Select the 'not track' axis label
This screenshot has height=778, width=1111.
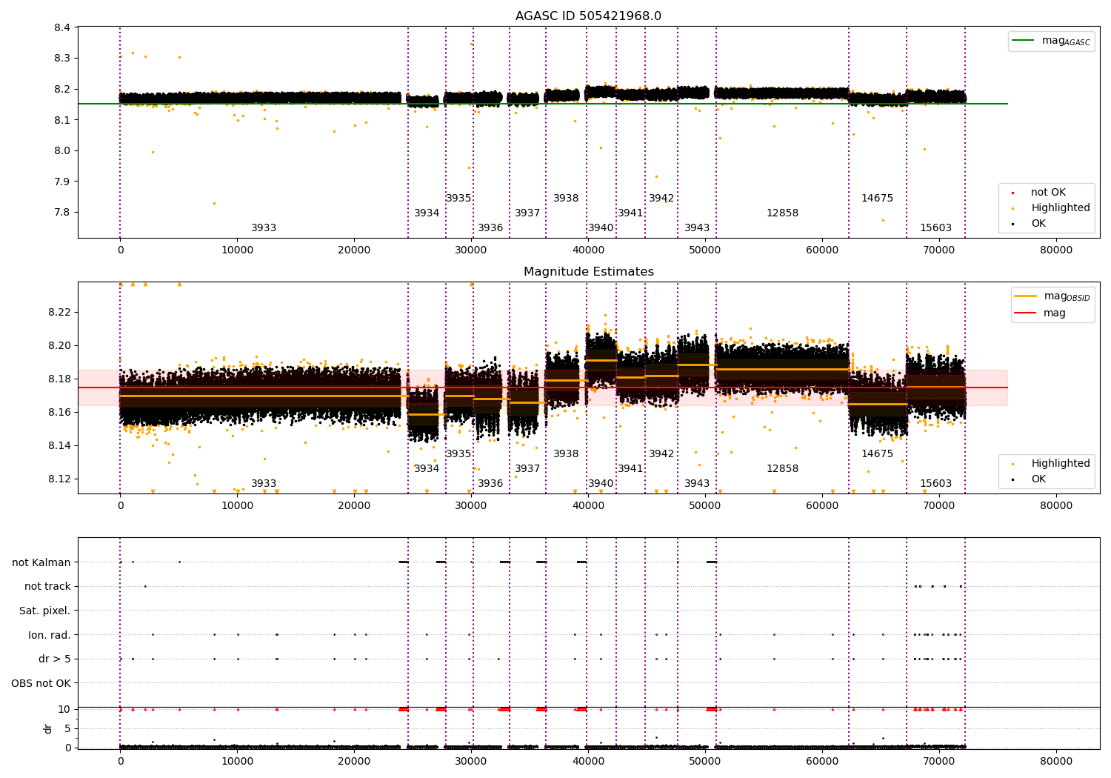[x=47, y=586]
